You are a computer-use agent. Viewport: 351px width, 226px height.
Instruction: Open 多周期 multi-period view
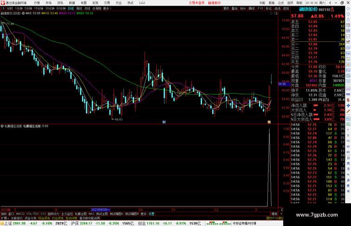click(x=97, y=8)
